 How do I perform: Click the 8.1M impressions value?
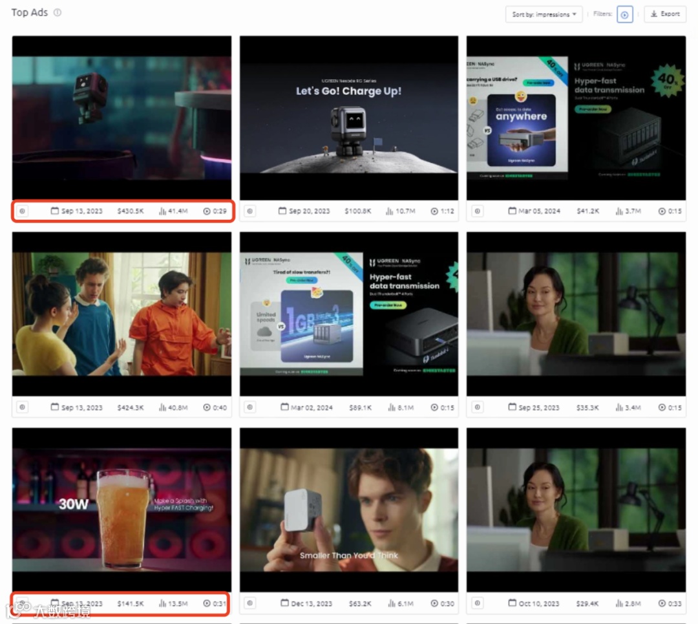click(x=405, y=407)
